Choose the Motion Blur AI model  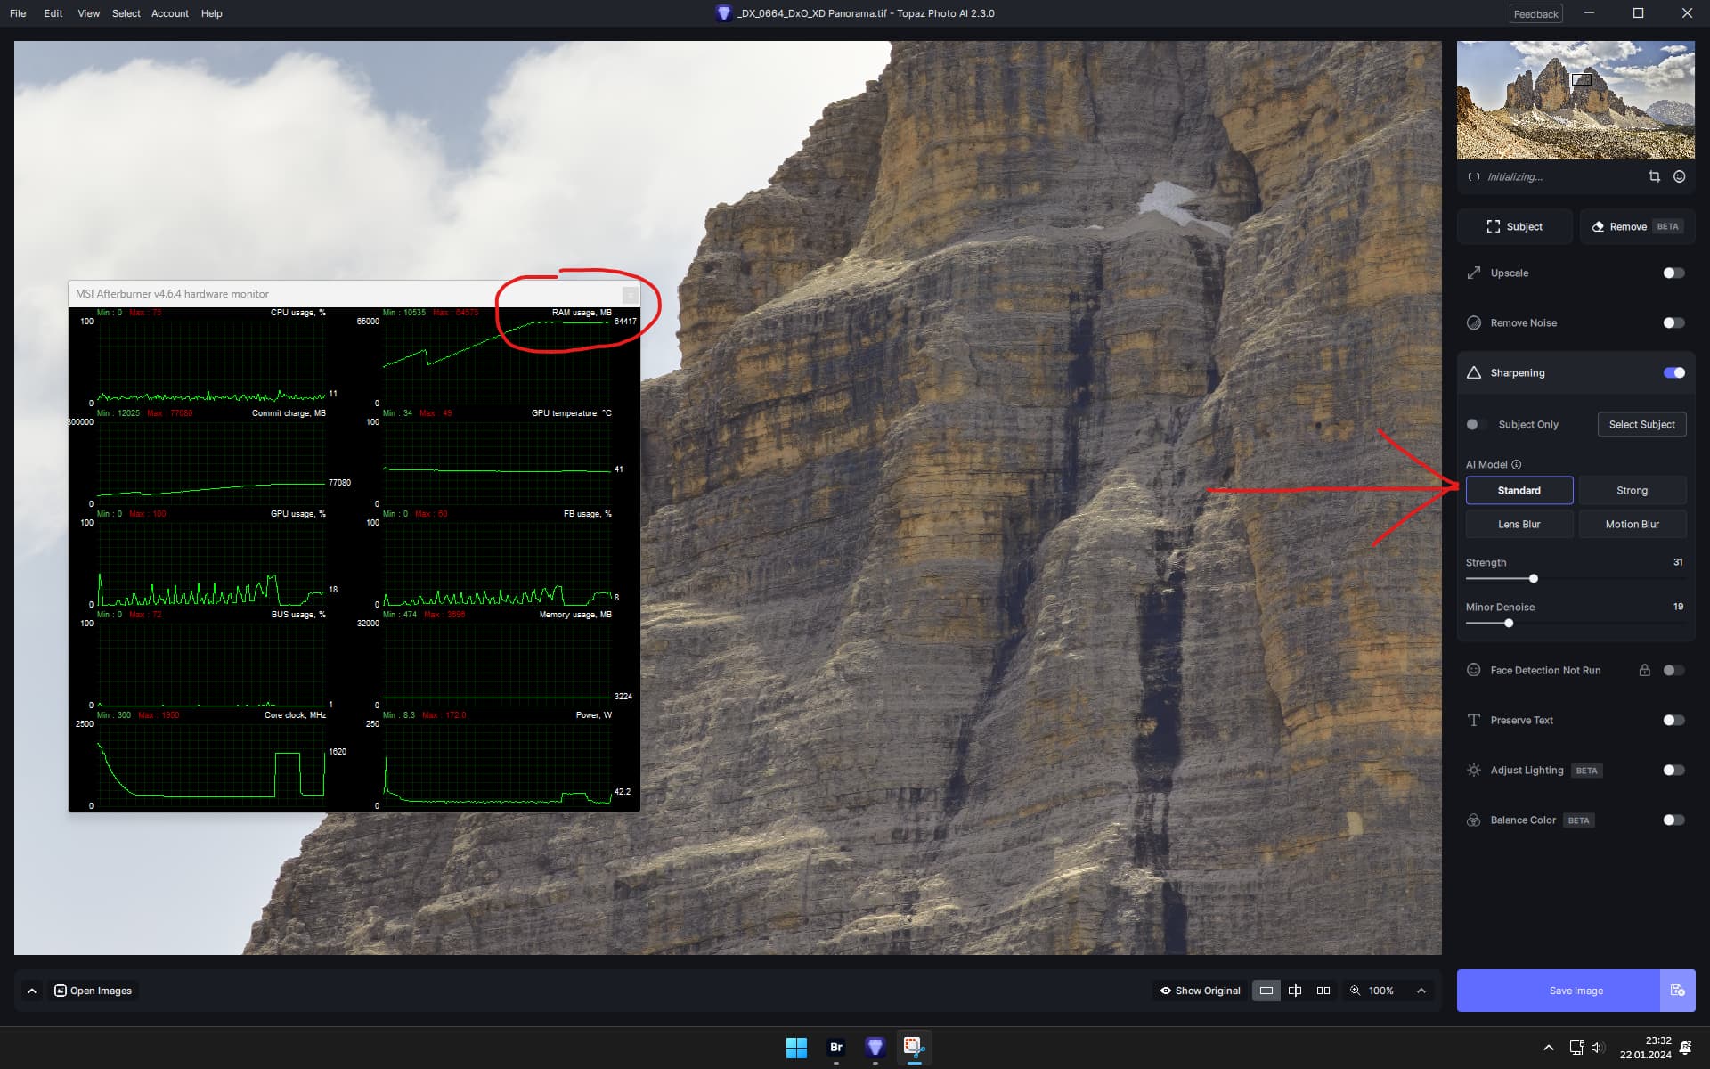pos(1632,524)
